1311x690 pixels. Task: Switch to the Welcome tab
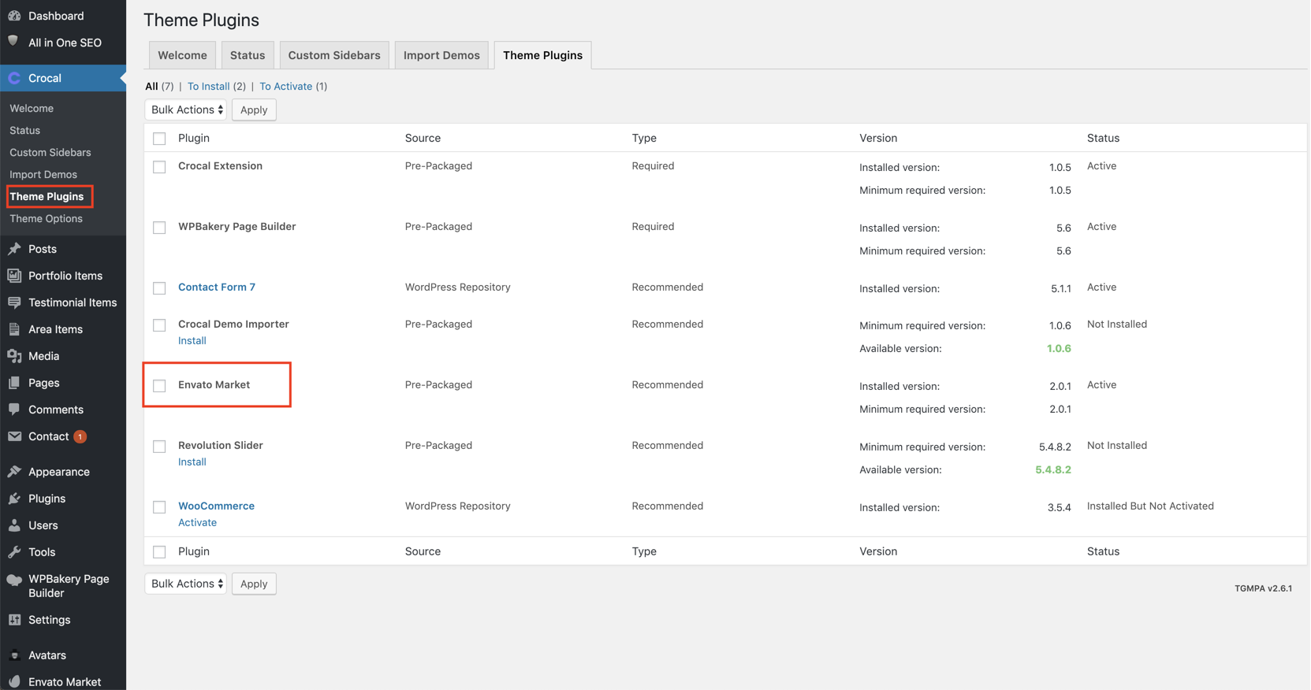[x=182, y=55]
